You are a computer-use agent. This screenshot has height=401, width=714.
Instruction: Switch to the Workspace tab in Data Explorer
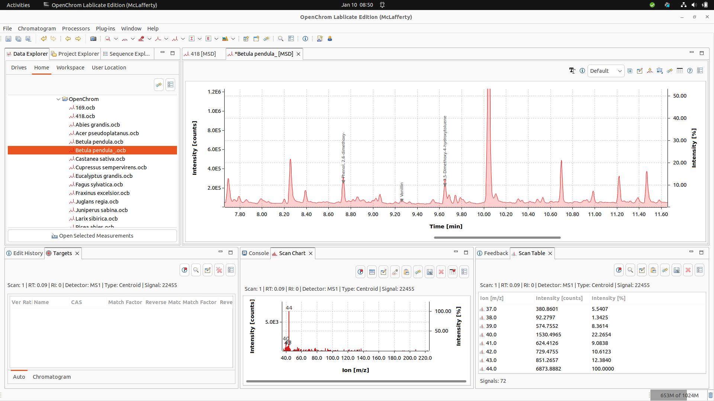[70, 68]
